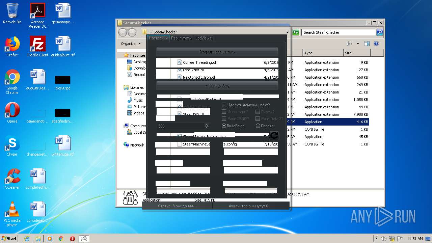
Task: Switch to the Результаты tab
Action: (181, 38)
